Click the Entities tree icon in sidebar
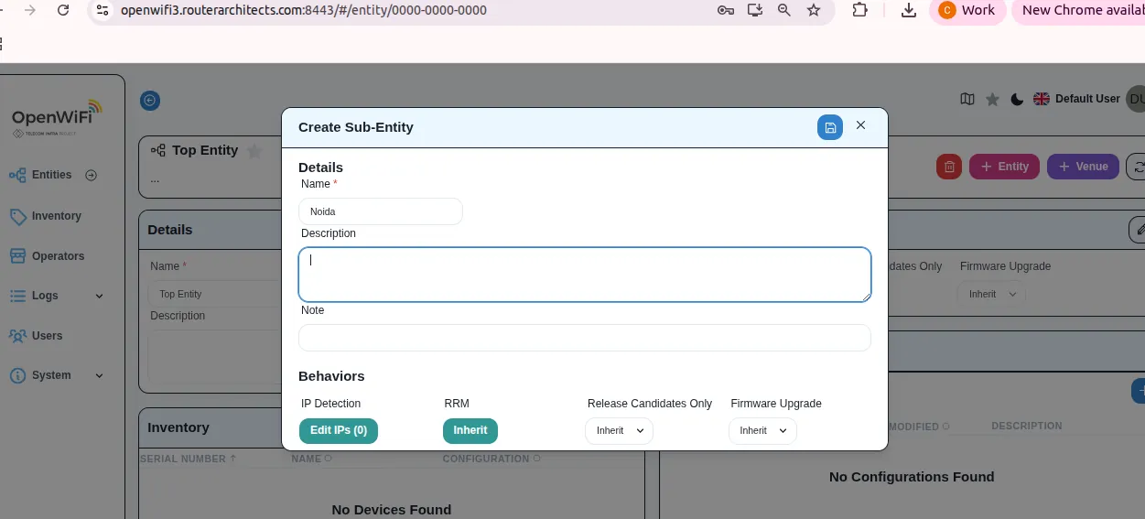This screenshot has width=1145, height=519. [17, 175]
